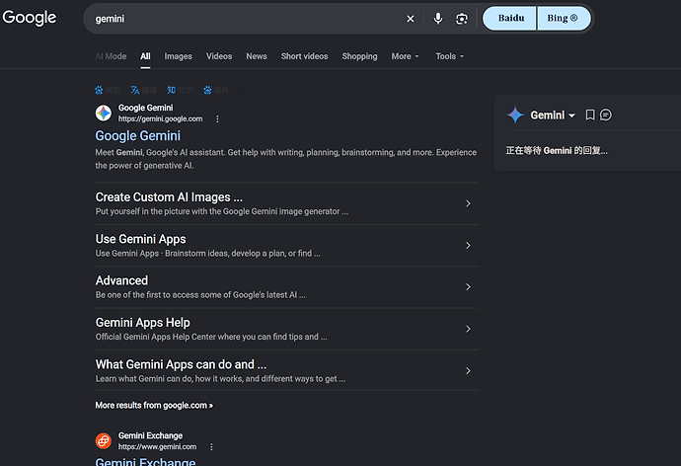Open Baidu translate shortcut (翻译)
Screen dimensions: 681x466
(x=143, y=90)
